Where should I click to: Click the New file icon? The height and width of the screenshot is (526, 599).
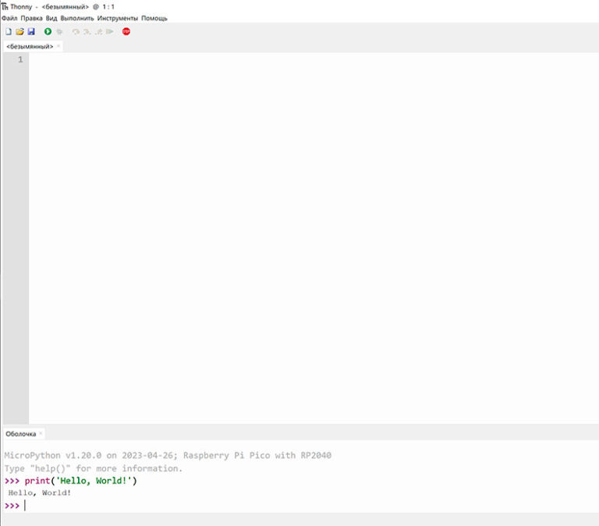point(9,31)
